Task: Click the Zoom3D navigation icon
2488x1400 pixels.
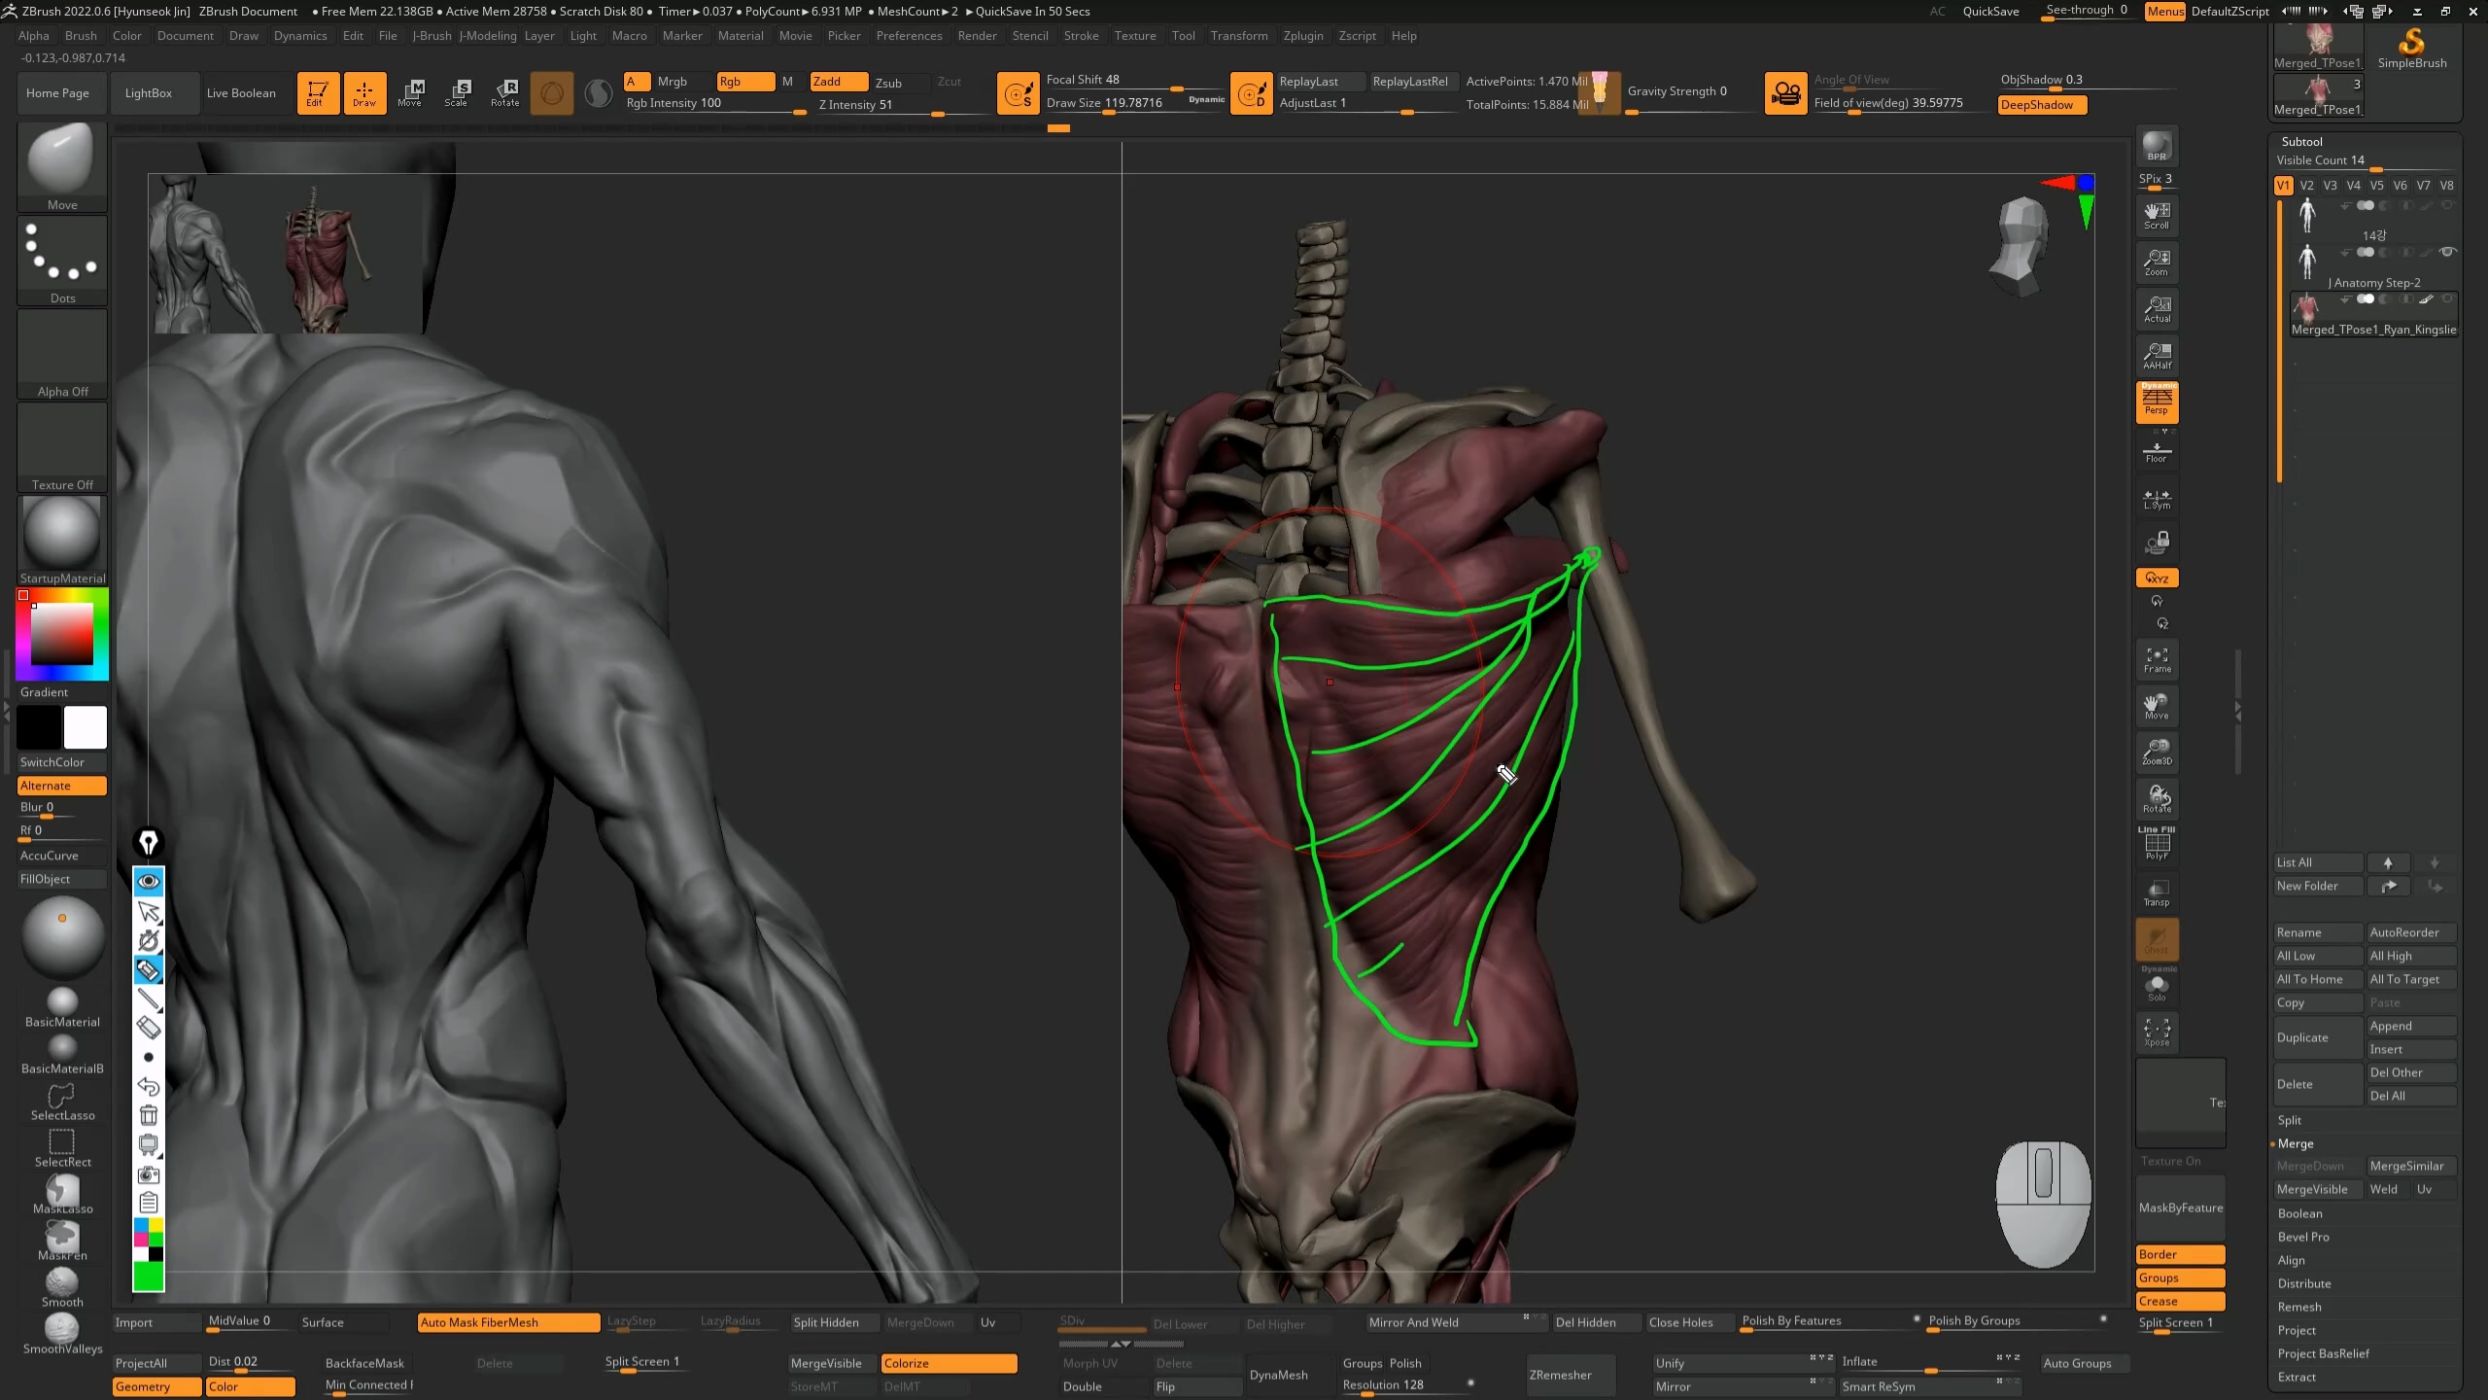Action: coord(2157,752)
